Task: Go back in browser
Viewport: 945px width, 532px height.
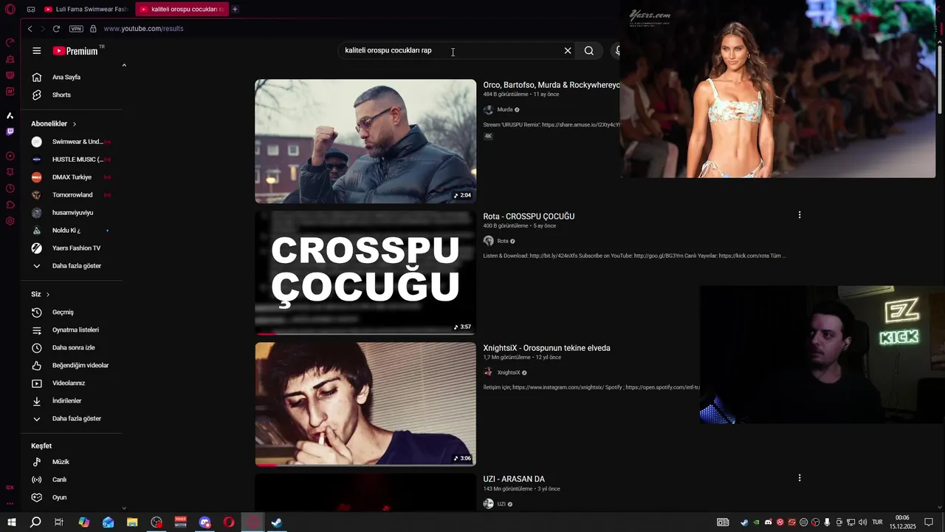Action: pyautogui.click(x=30, y=29)
